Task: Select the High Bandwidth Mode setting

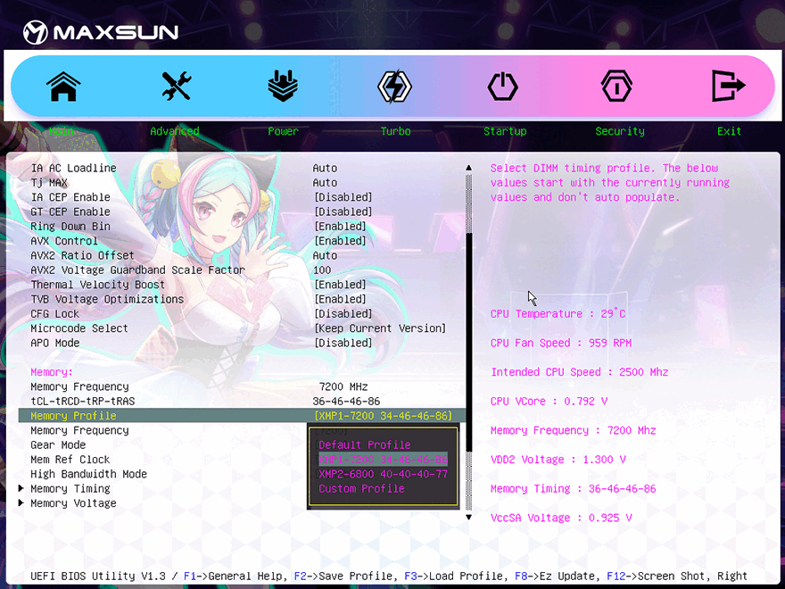Action: [x=88, y=474]
